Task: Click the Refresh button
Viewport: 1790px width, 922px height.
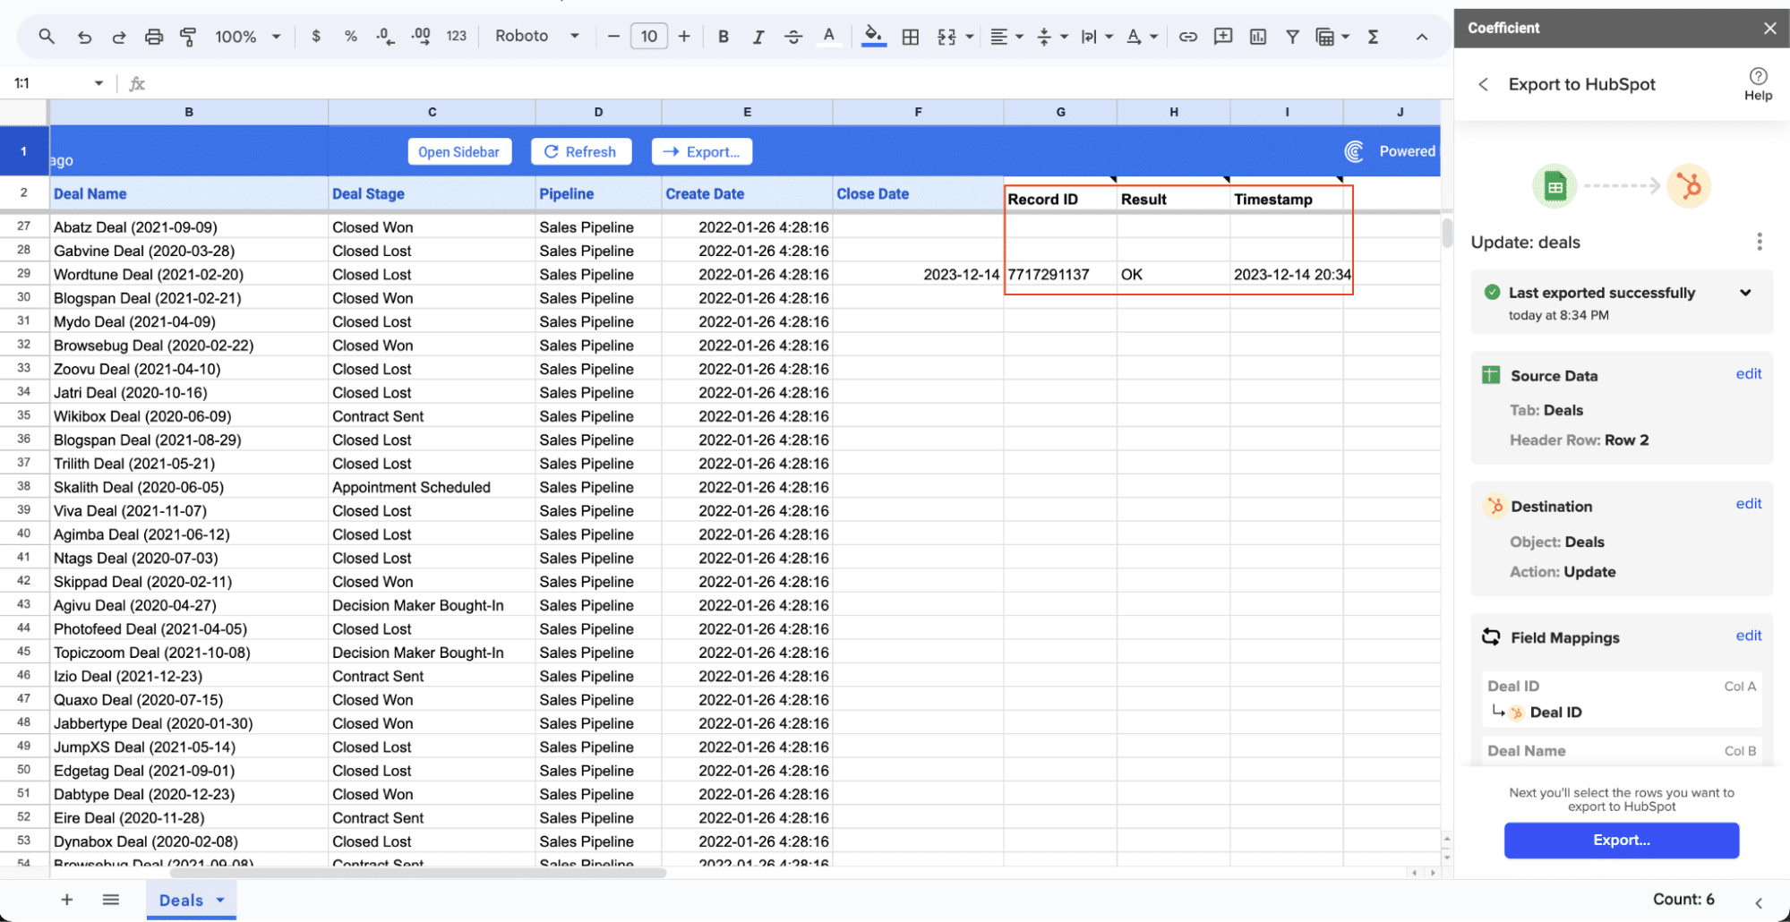Action: coord(581,151)
